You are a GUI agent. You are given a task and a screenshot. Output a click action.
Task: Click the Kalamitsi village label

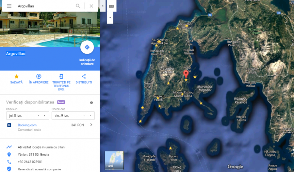[157, 52]
